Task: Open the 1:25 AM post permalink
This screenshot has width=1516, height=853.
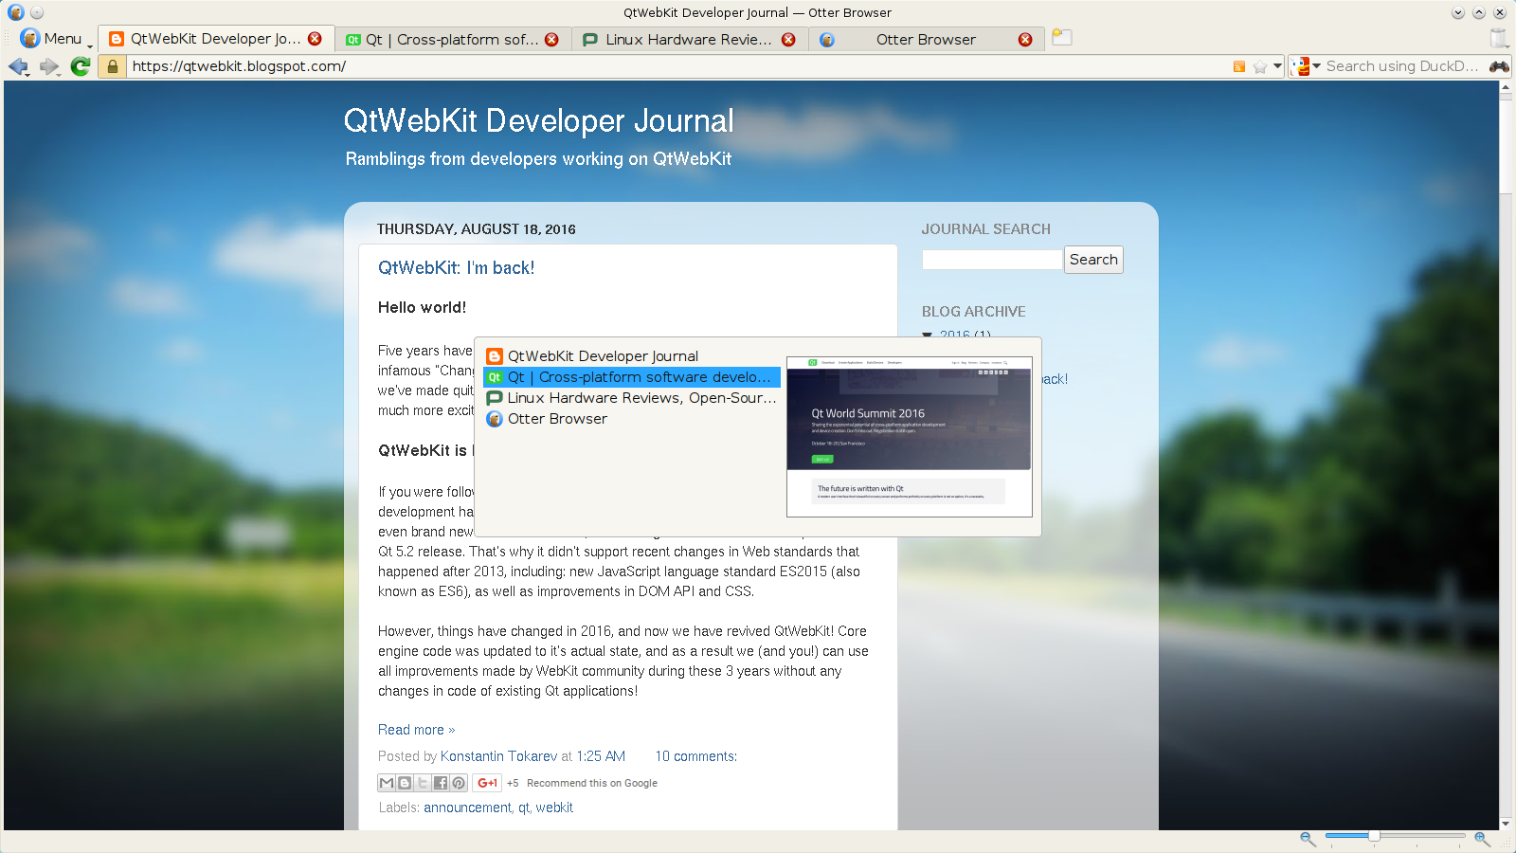Action: (601, 756)
